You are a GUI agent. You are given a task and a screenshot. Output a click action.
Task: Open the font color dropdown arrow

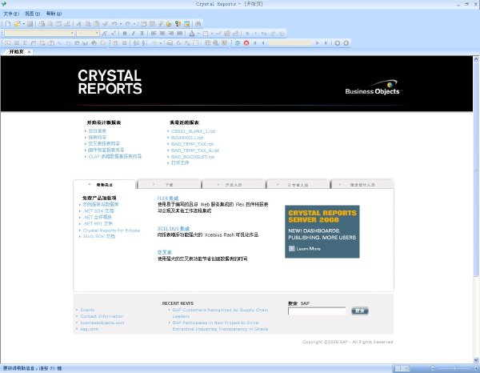pyautogui.click(x=198, y=33)
